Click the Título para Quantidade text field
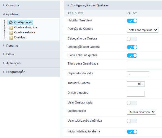This screenshot has height=138, width=162. (x=145, y=65)
